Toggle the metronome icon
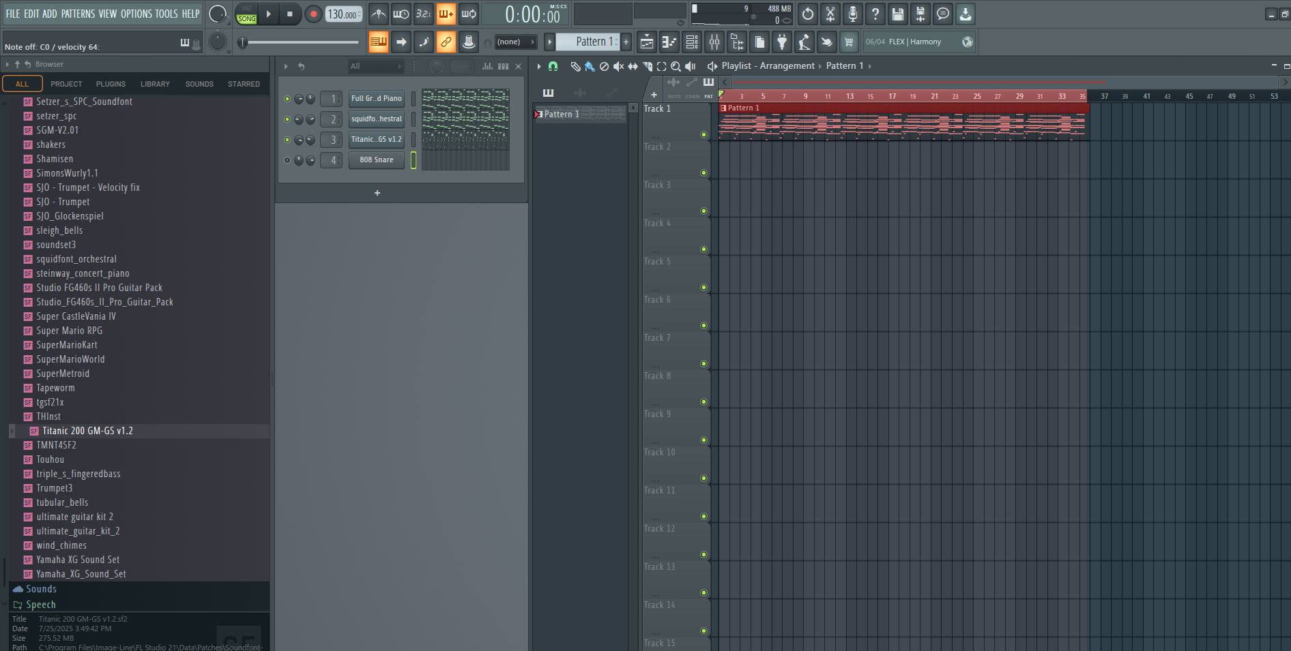Screen dimensions: 1291x651 (x=379, y=14)
